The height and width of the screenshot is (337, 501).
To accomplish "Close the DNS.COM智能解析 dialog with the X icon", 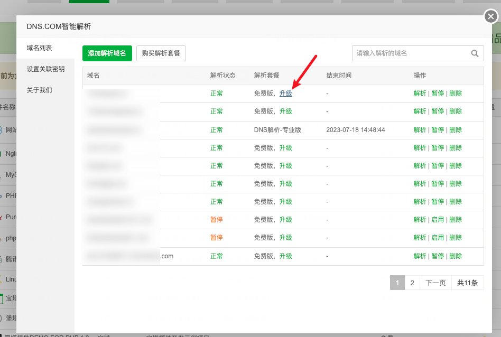I will [491, 16].
